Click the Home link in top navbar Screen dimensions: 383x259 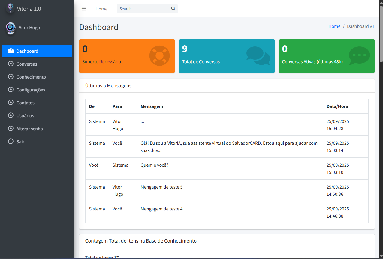coord(101,9)
